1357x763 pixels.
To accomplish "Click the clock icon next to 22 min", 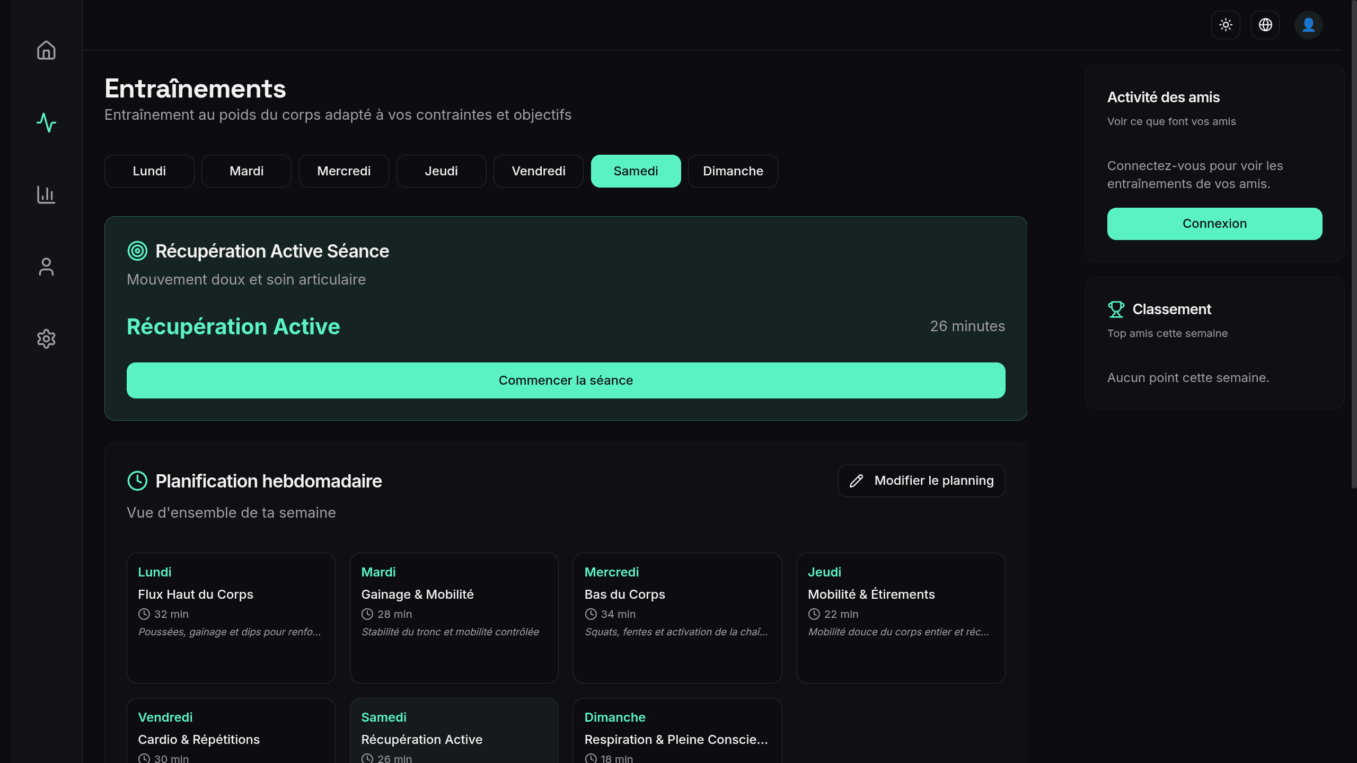I will pos(814,614).
